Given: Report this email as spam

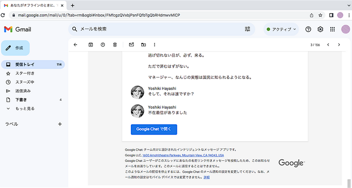Looking at the screenshot, I should 103,45.
